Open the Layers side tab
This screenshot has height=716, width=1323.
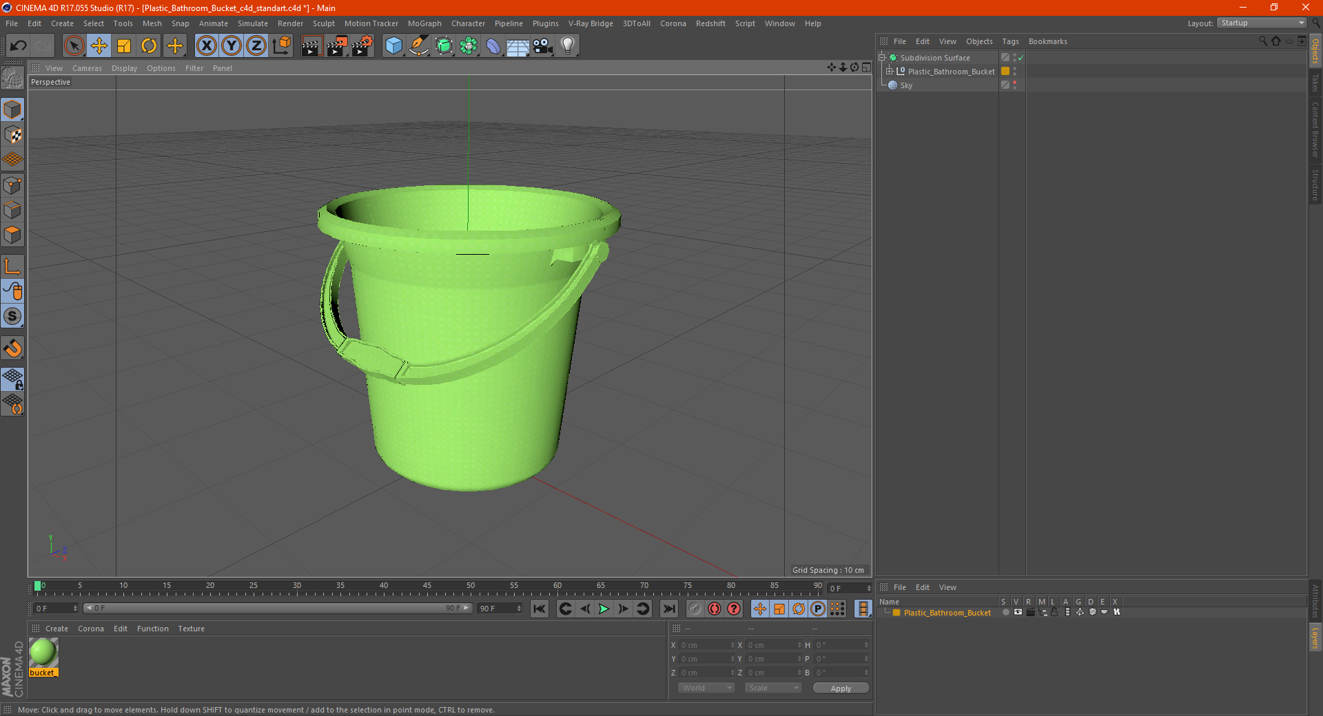pos(1315,638)
